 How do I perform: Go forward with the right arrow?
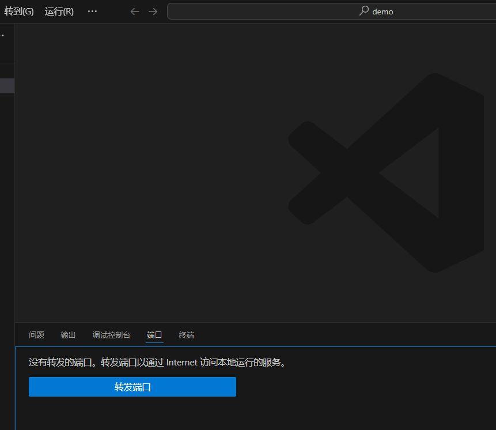[x=153, y=12]
